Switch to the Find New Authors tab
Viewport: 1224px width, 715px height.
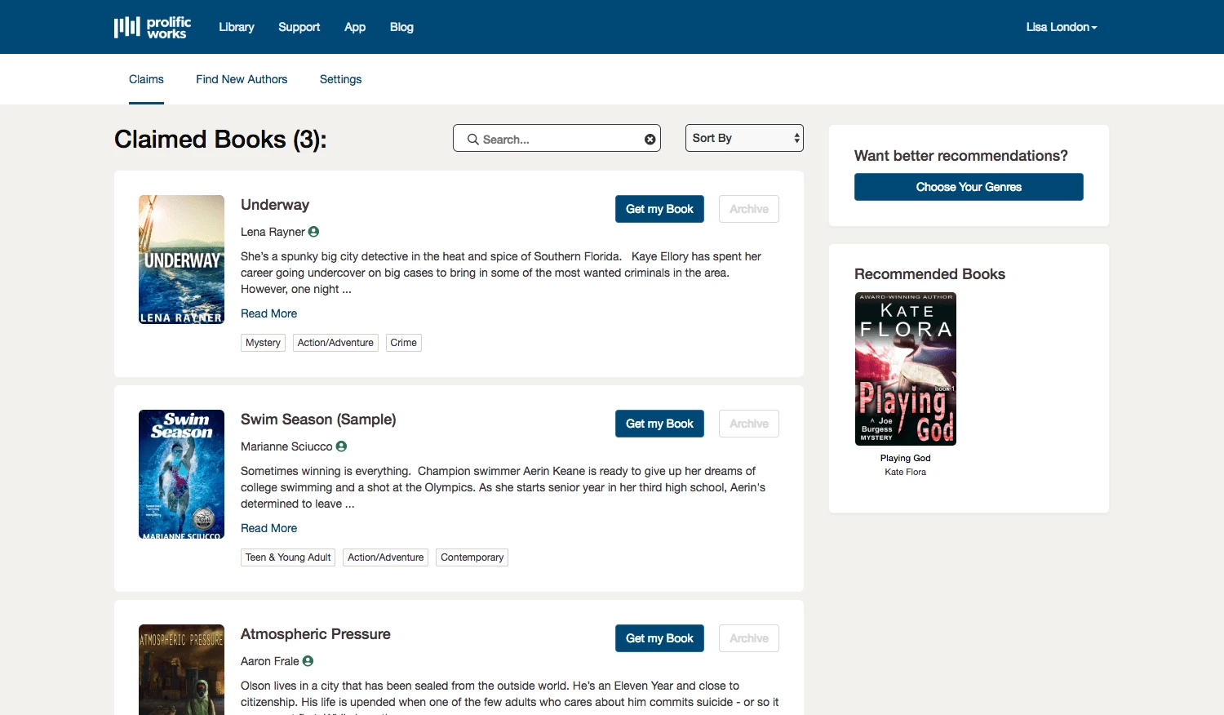tap(242, 79)
